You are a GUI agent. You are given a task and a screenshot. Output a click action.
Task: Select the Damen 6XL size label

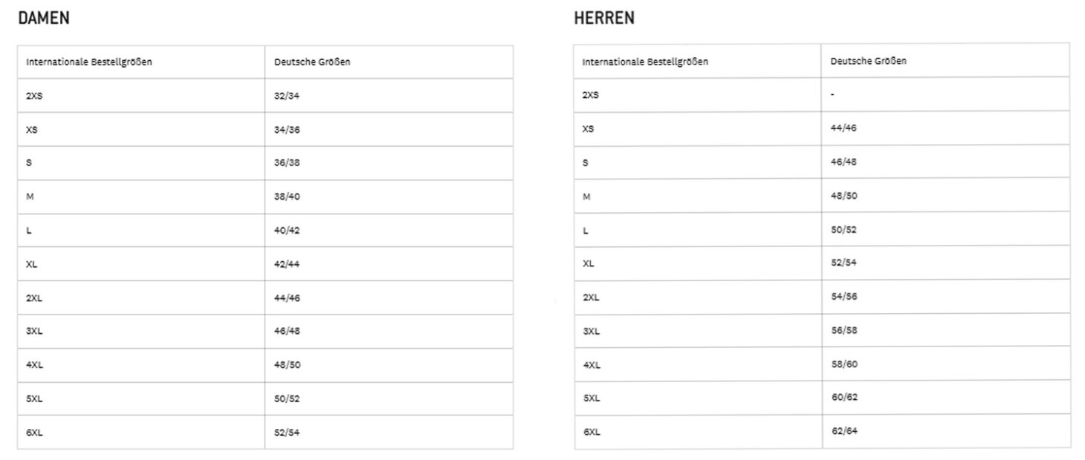[34, 433]
